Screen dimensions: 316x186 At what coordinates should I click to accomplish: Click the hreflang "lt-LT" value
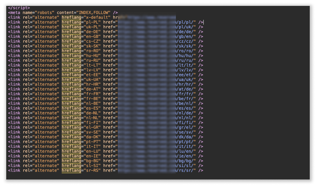click(92, 65)
